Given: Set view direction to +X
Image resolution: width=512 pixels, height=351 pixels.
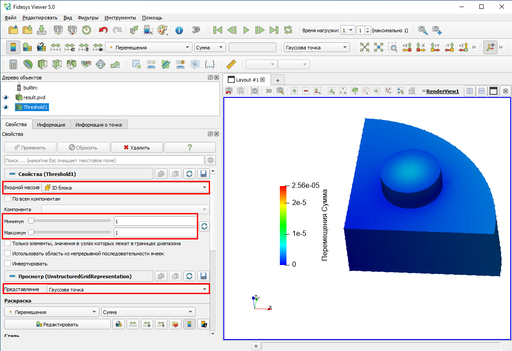Looking at the screenshot, I should click(407, 47).
